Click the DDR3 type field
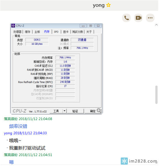 [37, 40]
